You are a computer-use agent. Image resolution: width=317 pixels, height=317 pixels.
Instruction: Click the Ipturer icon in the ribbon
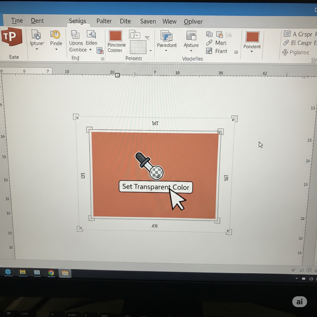36,34
